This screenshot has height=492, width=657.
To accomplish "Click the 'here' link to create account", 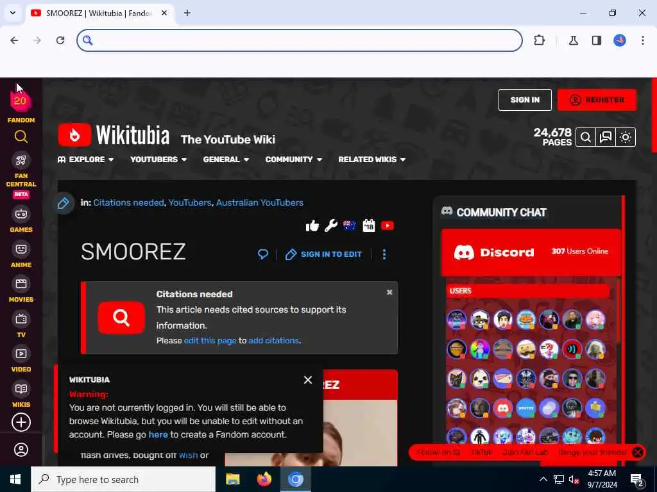I will [x=158, y=435].
